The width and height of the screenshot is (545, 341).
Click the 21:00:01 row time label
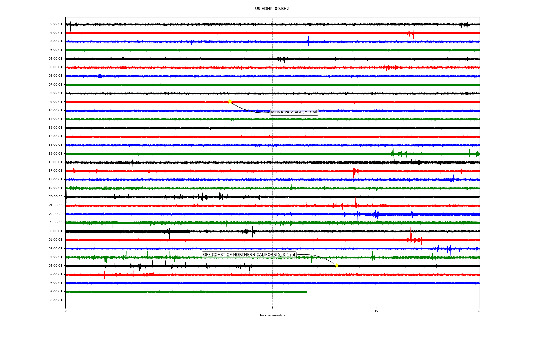coord(55,205)
